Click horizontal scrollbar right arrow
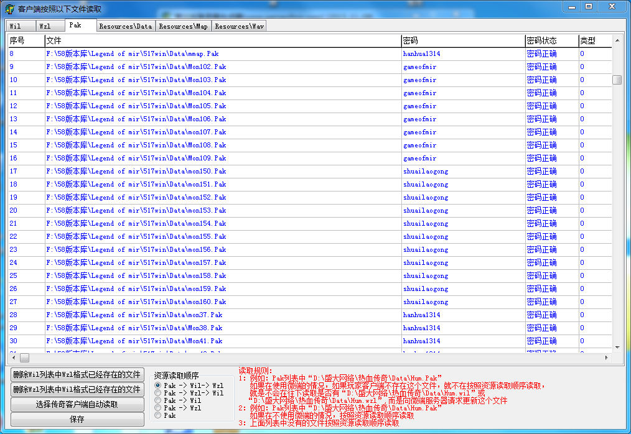Screen dimensions: 631x434 point(606,358)
